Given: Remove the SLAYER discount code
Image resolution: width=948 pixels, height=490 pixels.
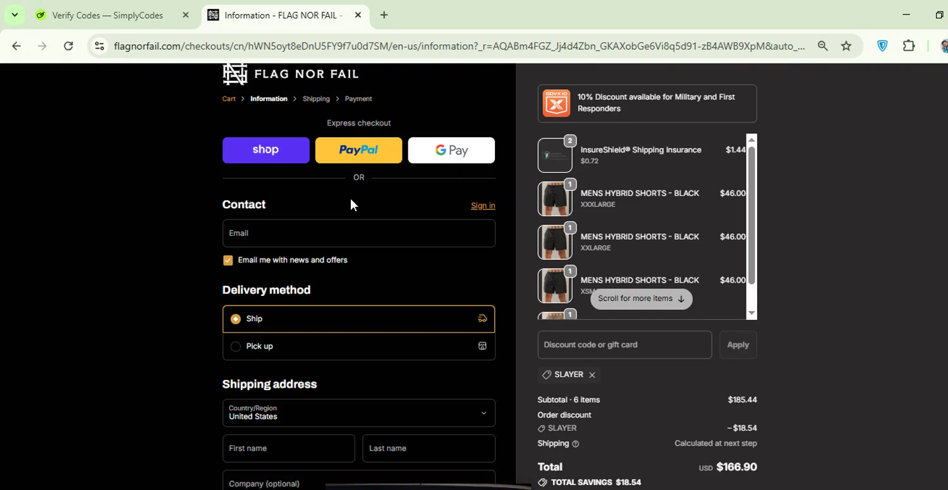Looking at the screenshot, I should pos(592,375).
